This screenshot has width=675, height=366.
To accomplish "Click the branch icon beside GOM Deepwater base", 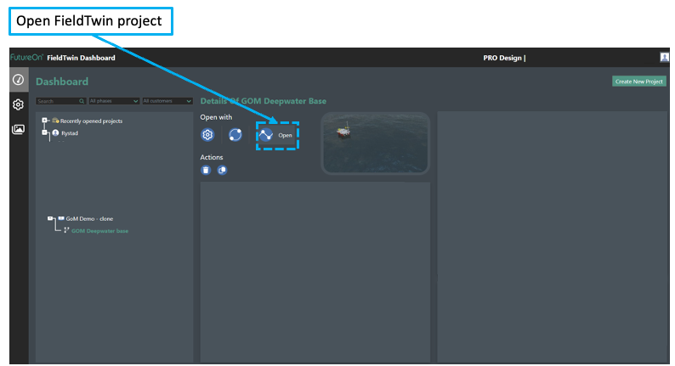I will pyautogui.click(x=66, y=230).
